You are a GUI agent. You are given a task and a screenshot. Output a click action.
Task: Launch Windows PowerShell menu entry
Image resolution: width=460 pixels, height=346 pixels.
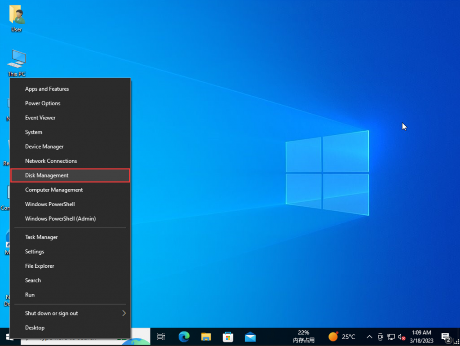point(71,204)
